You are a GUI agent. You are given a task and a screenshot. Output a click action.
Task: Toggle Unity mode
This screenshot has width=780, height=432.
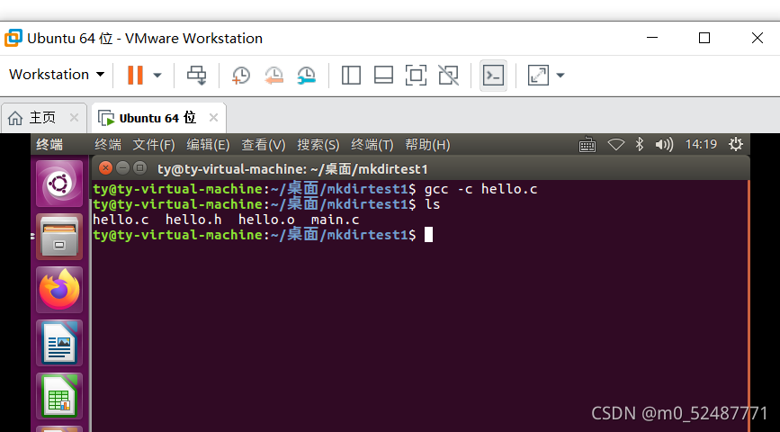[448, 76]
